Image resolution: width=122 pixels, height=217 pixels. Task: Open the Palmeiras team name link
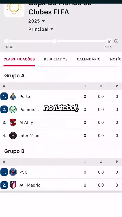[x=29, y=110]
